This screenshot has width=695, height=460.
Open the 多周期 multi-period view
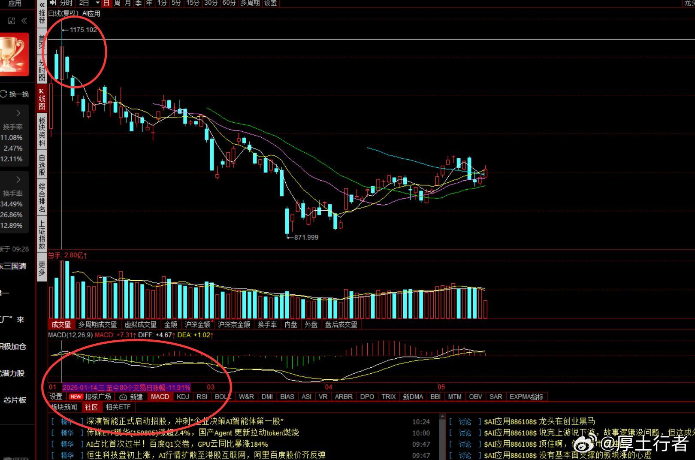[x=250, y=3]
